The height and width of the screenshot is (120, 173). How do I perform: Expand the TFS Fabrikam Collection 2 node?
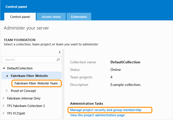3,106
